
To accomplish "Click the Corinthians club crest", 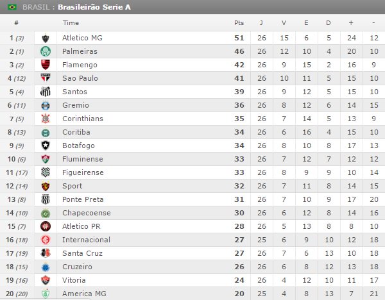I will (x=46, y=119).
